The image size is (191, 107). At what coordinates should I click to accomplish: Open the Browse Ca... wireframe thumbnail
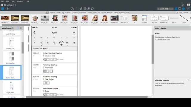click(12, 43)
